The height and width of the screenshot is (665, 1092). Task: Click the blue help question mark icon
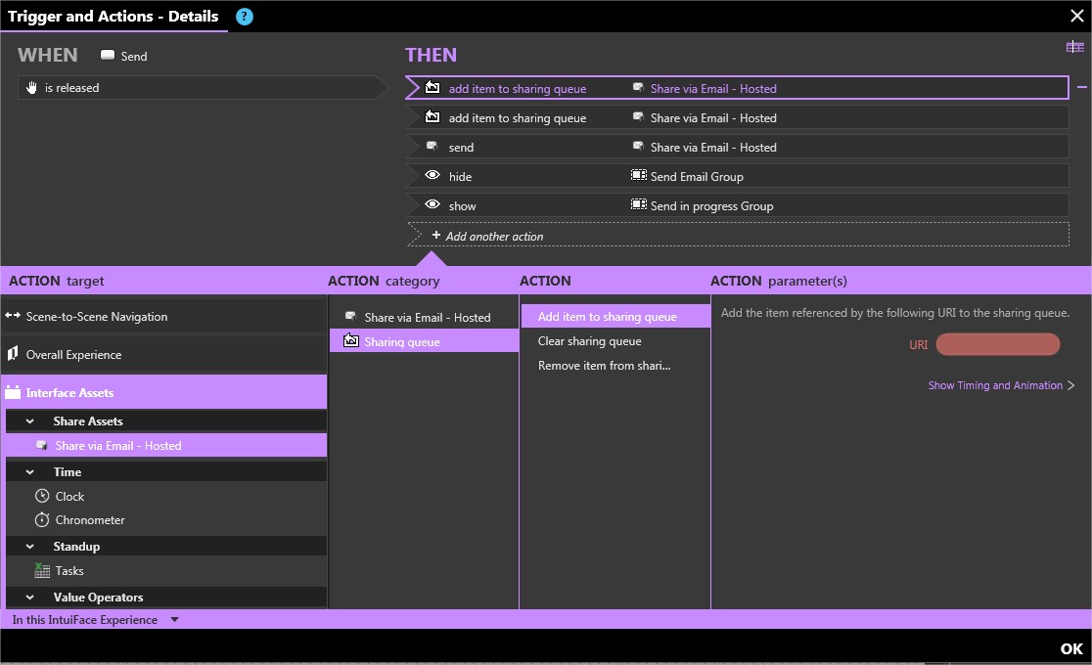(x=245, y=17)
